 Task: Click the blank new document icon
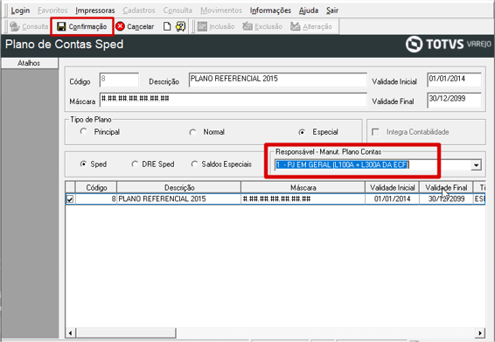click(167, 26)
